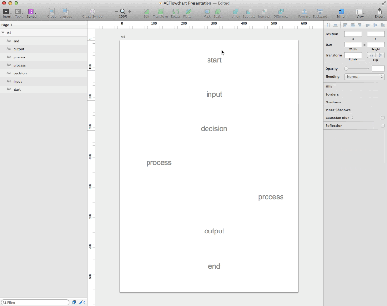The width and height of the screenshot is (387, 306).
Task: Click the Rotate toolbar icon
Action: [x=175, y=12]
